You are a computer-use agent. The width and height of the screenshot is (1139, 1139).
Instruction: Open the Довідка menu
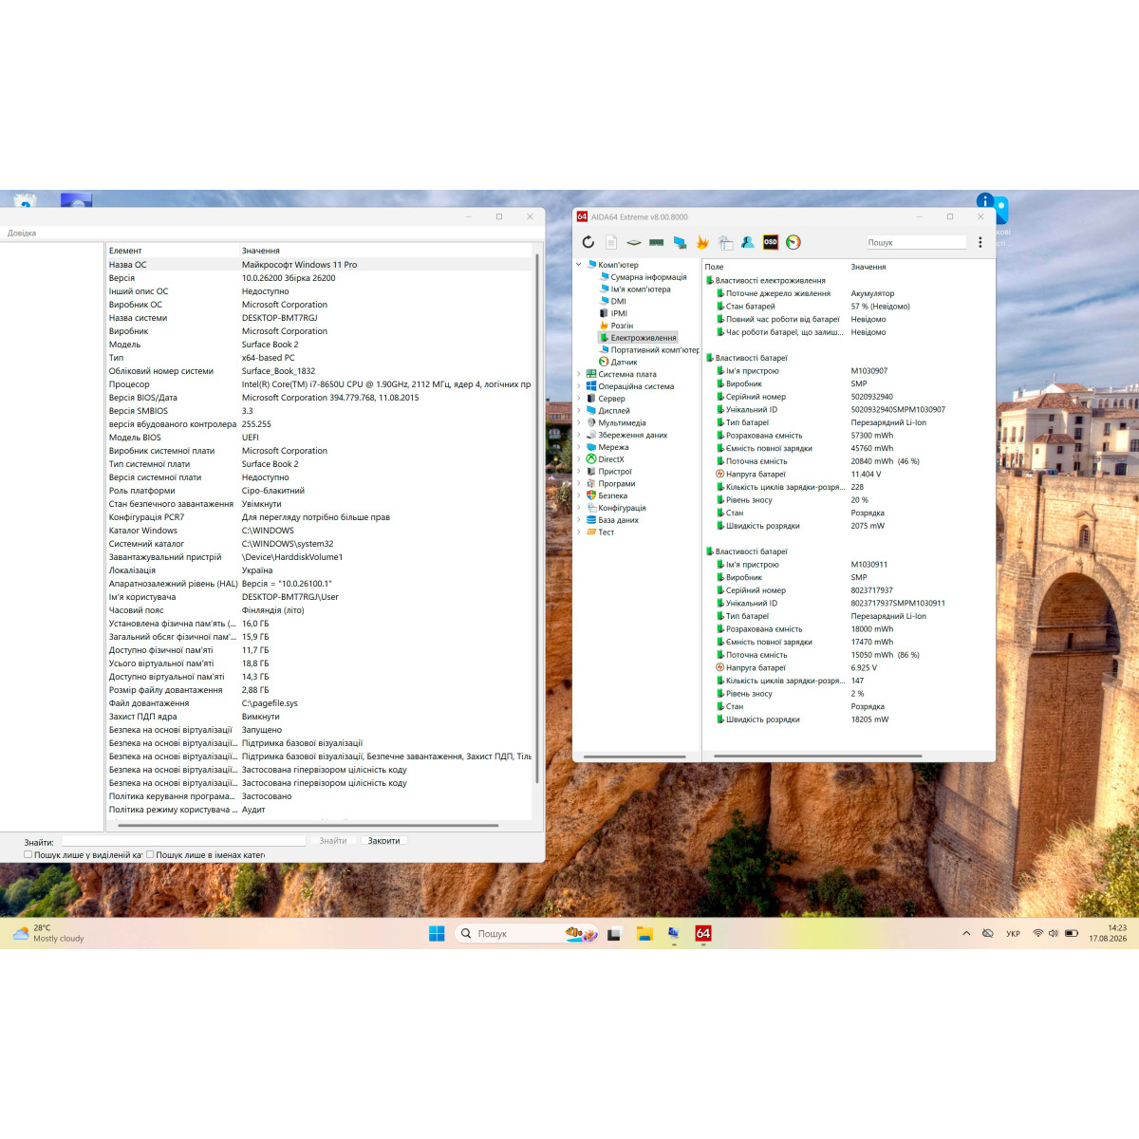point(22,233)
